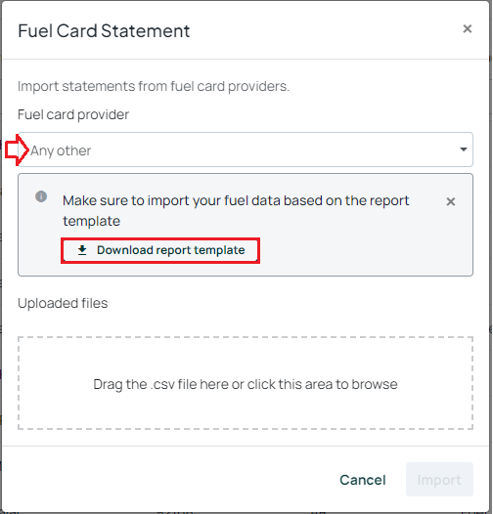Browse for a .csv file in the drop area
Viewport: 493px width, 514px height.
point(246,383)
